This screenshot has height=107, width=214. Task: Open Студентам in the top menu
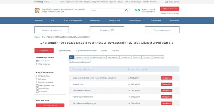click(x=96, y=2)
